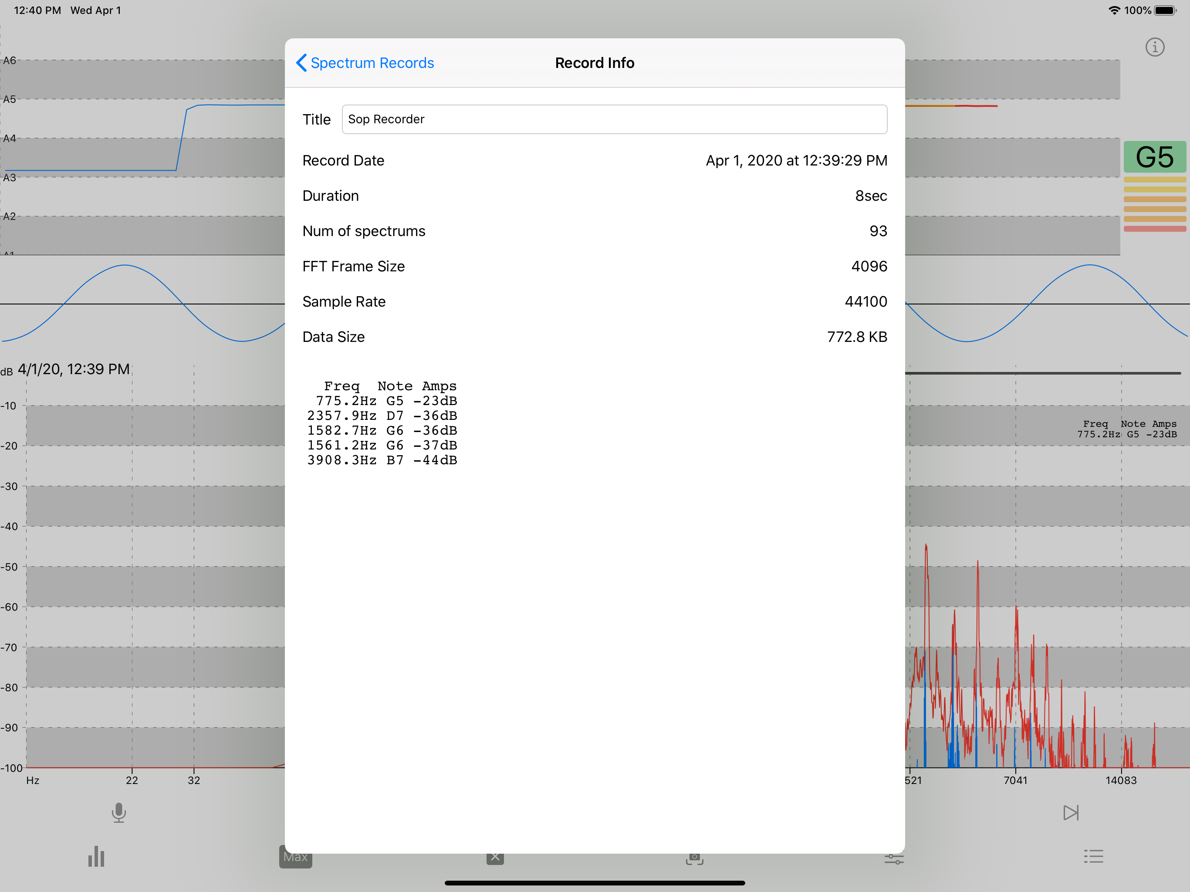
Task: Tap the '7041' frequency axis label
Action: coord(1015,780)
